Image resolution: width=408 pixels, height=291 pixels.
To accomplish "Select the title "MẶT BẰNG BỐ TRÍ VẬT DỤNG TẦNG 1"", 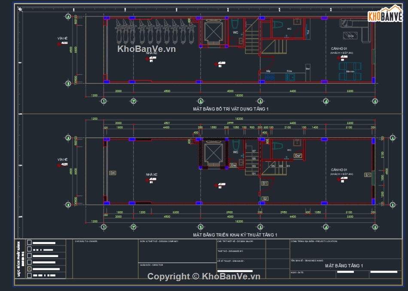I will pos(231,109).
